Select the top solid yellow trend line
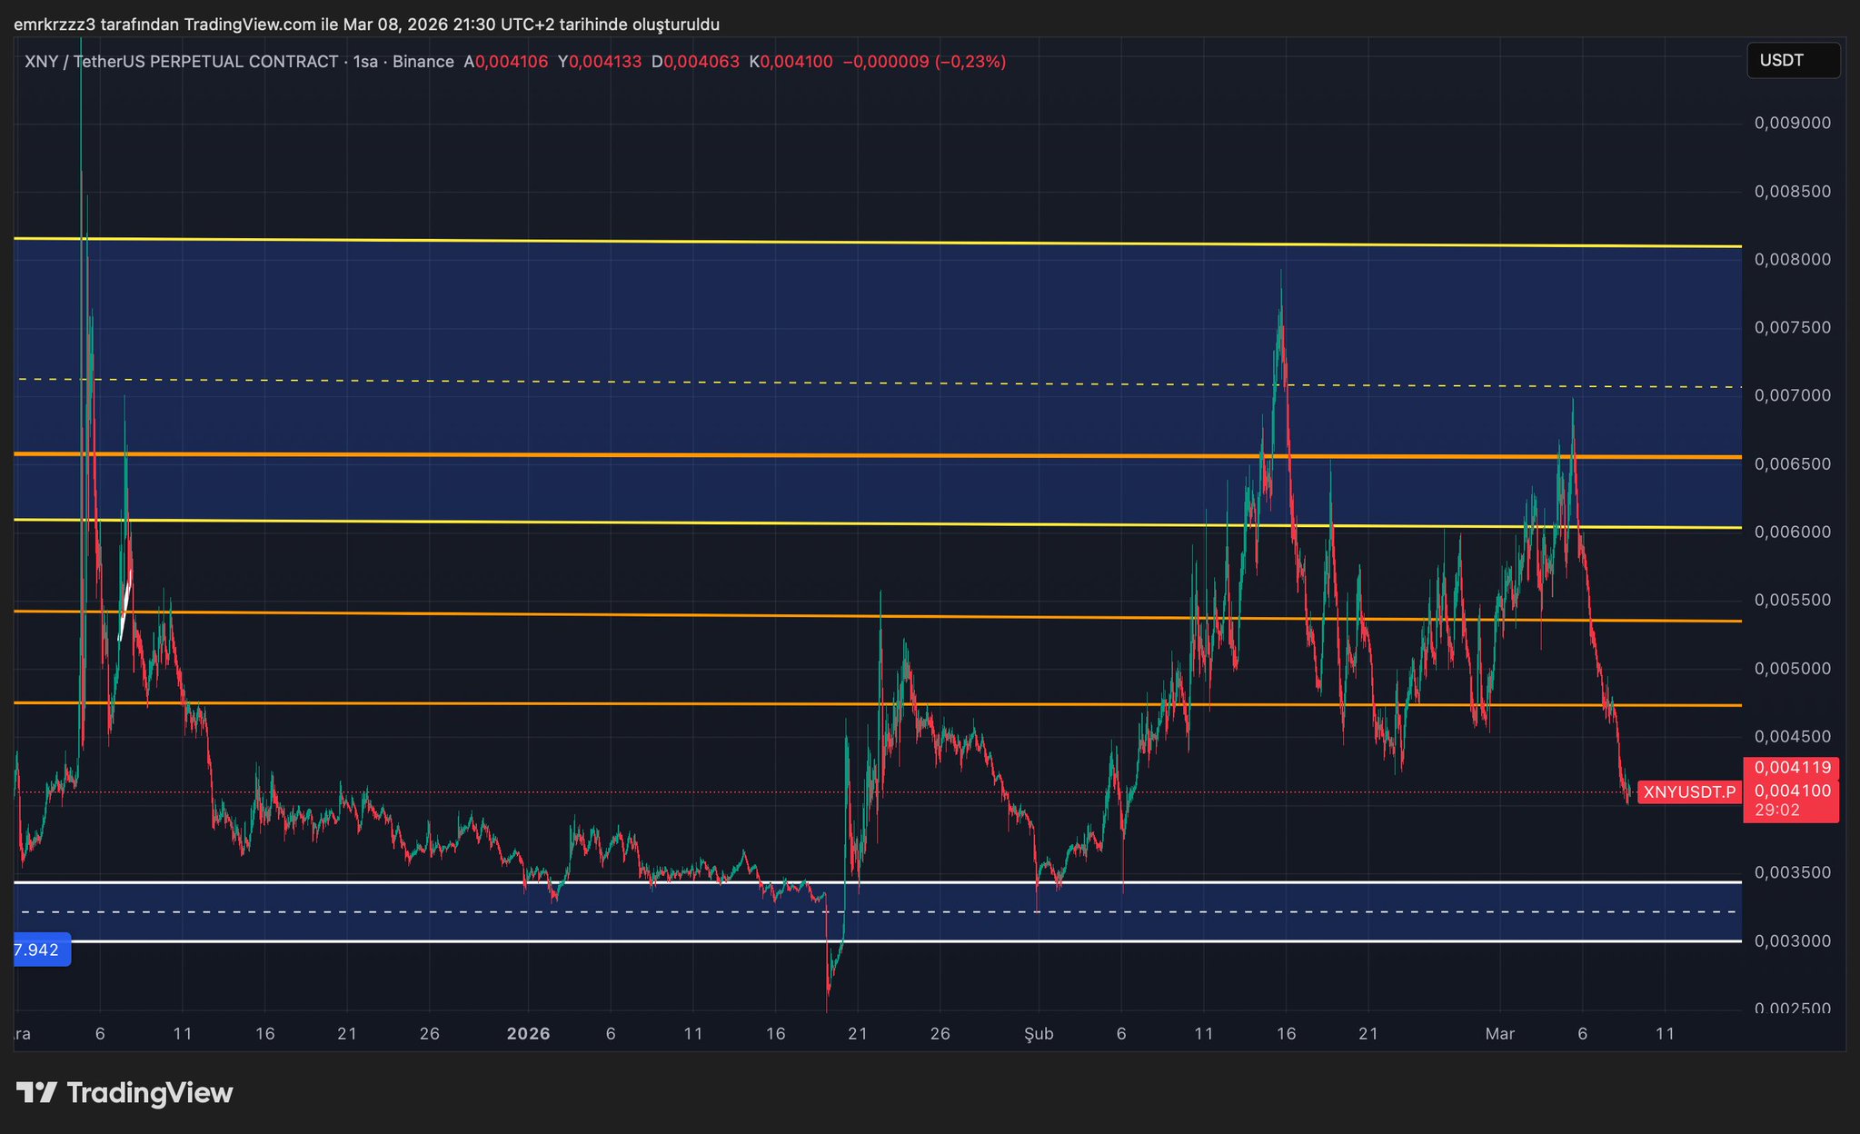Viewport: 1860px width, 1134px height. click(909, 243)
